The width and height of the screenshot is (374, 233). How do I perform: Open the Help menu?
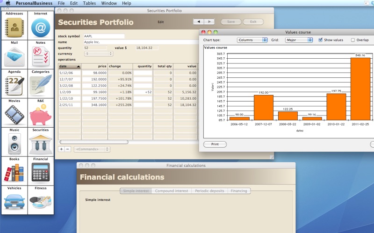click(126, 3)
